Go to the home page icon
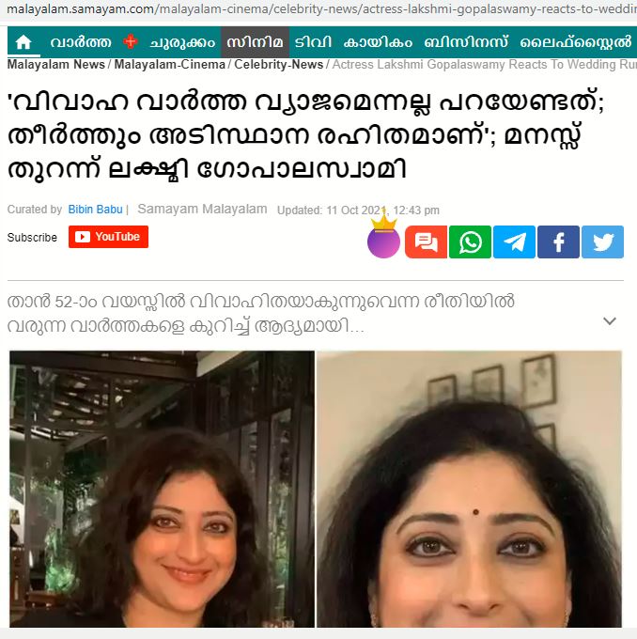 23,42
